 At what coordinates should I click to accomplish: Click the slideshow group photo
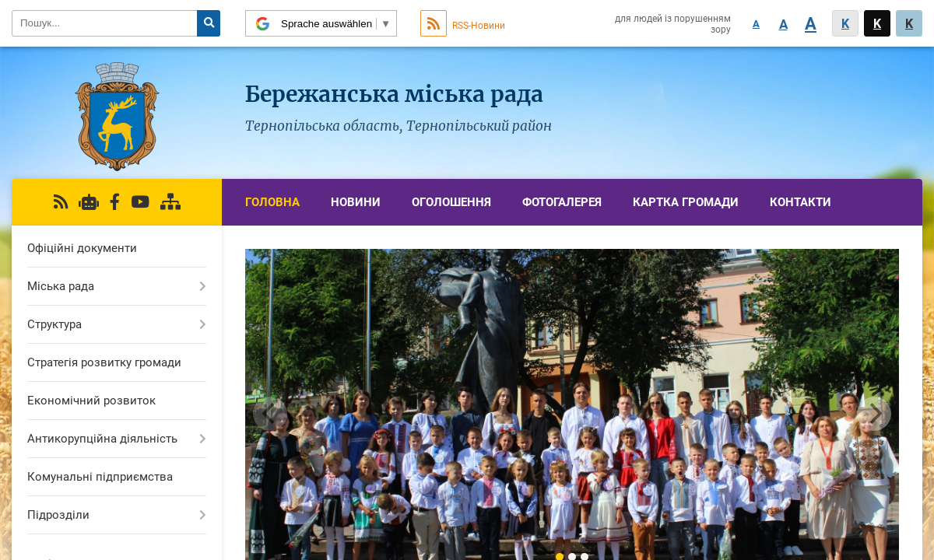572,404
